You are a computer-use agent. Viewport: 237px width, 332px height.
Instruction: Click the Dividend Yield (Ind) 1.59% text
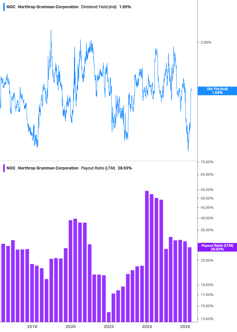(x=106, y=7)
